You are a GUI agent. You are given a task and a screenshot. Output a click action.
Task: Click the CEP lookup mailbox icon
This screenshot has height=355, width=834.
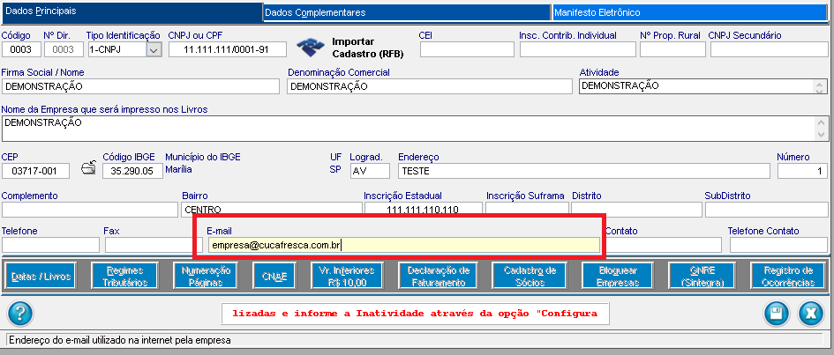click(x=88, y=168)
